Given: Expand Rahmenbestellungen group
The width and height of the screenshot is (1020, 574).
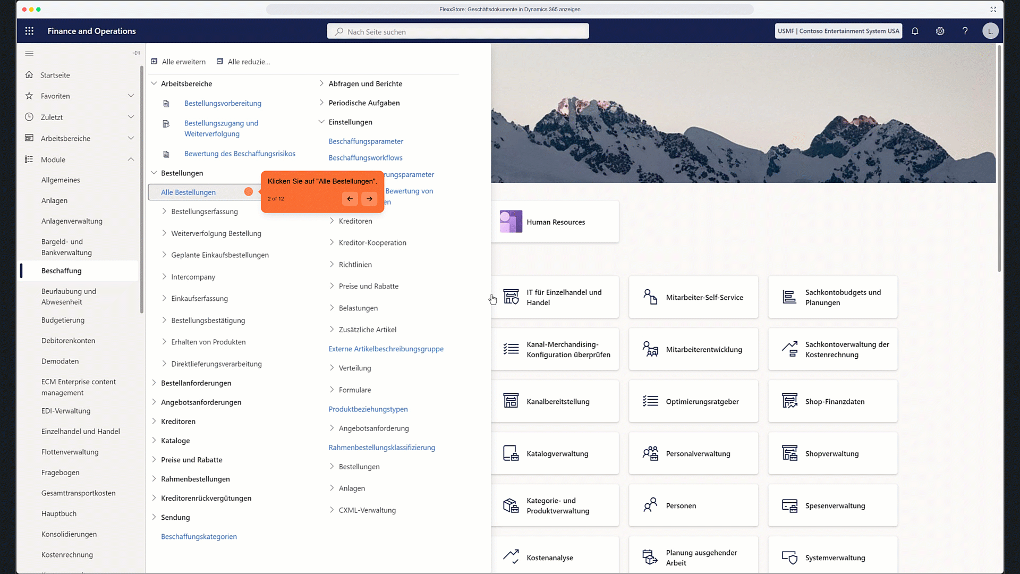Looking at the screenshot, I should pos(154,478).
